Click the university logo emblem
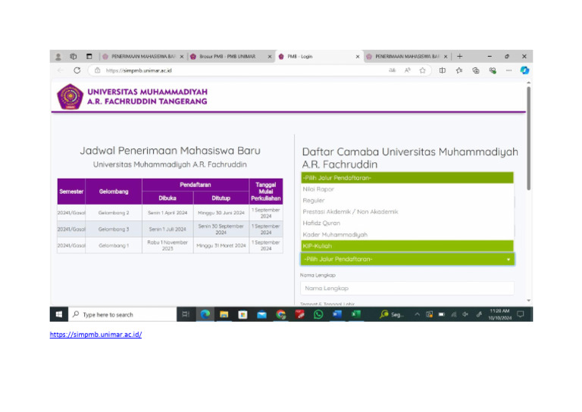 [x=70, y=97]
